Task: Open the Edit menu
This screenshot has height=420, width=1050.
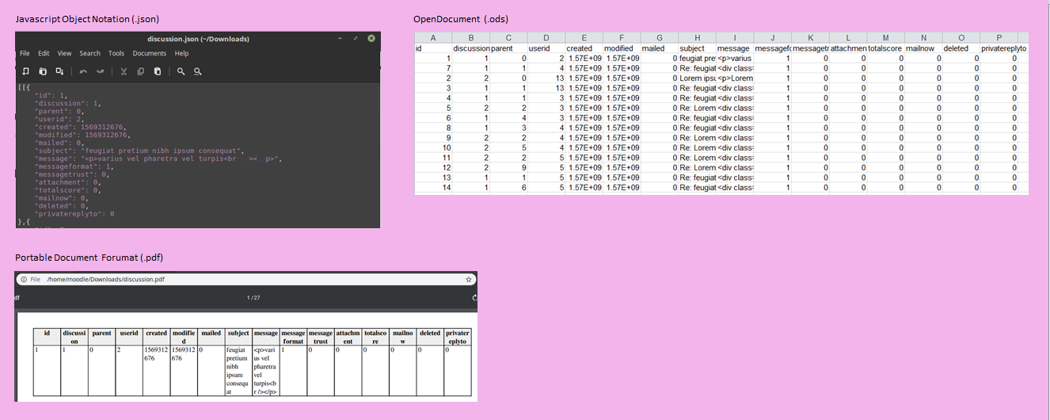Action: point(44,53)
